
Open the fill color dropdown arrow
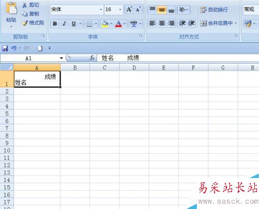pos(111,24)
